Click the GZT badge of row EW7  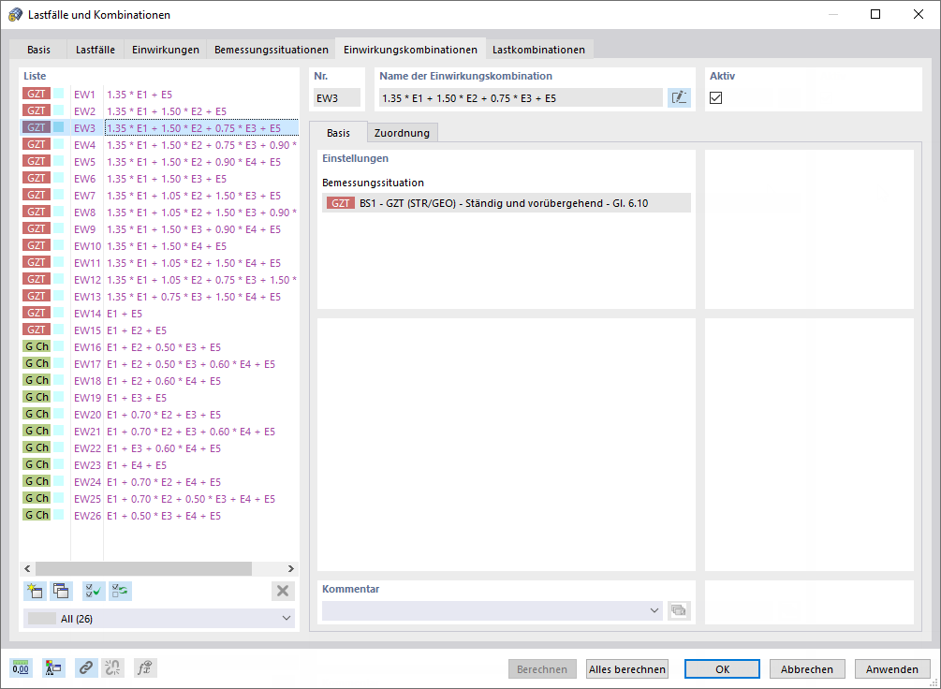tap(36, 195)
